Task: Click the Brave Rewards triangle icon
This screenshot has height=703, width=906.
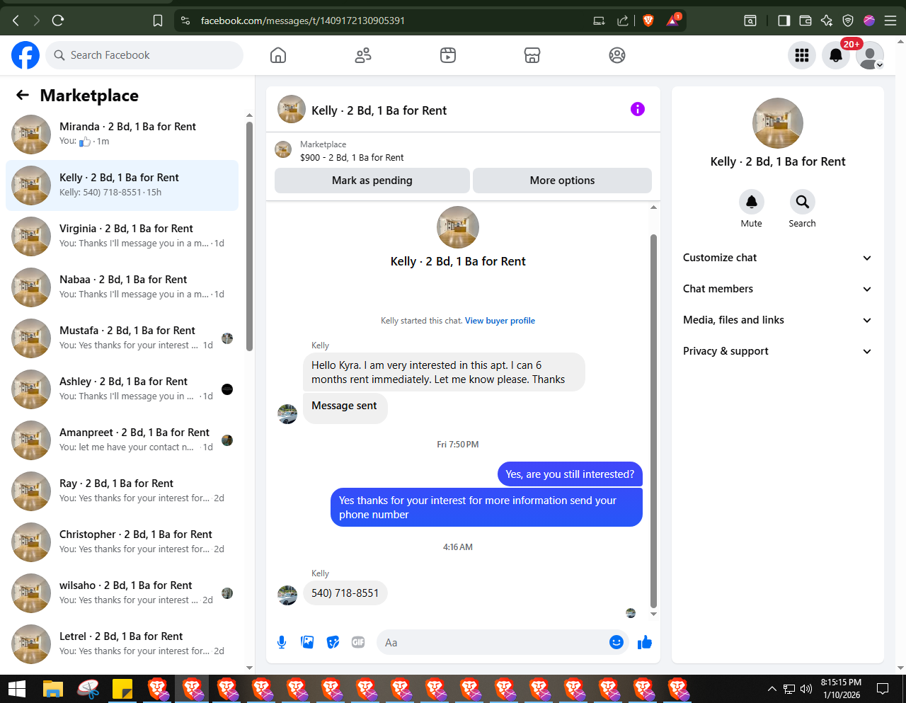Action: pyautogui.click(x=672, y=21)
